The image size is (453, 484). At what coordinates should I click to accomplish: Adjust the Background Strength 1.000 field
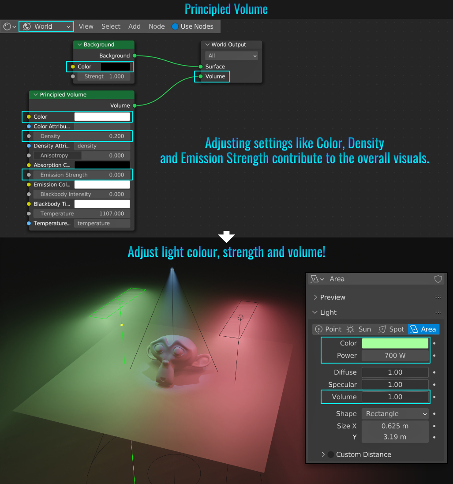click(103, 77)
